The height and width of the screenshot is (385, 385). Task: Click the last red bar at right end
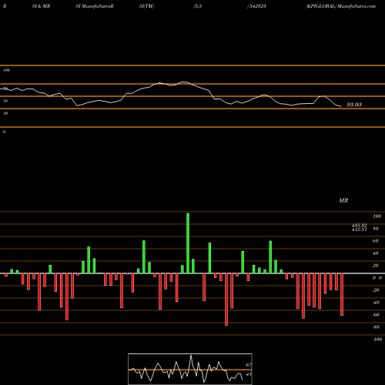pos(342,294)
